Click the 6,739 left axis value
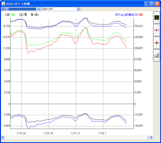161x143 pixels. click(7, 70)
